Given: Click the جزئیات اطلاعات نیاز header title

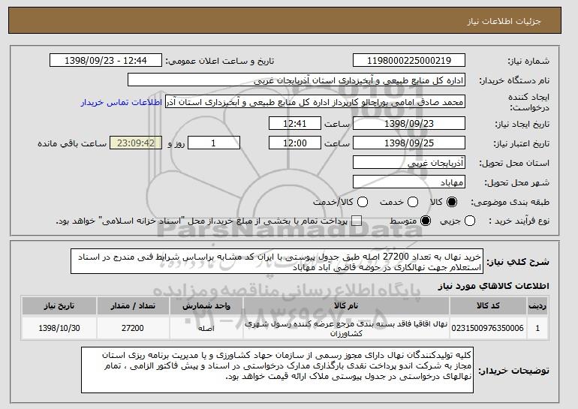Looking at the screenshot, I should [504, 21].
